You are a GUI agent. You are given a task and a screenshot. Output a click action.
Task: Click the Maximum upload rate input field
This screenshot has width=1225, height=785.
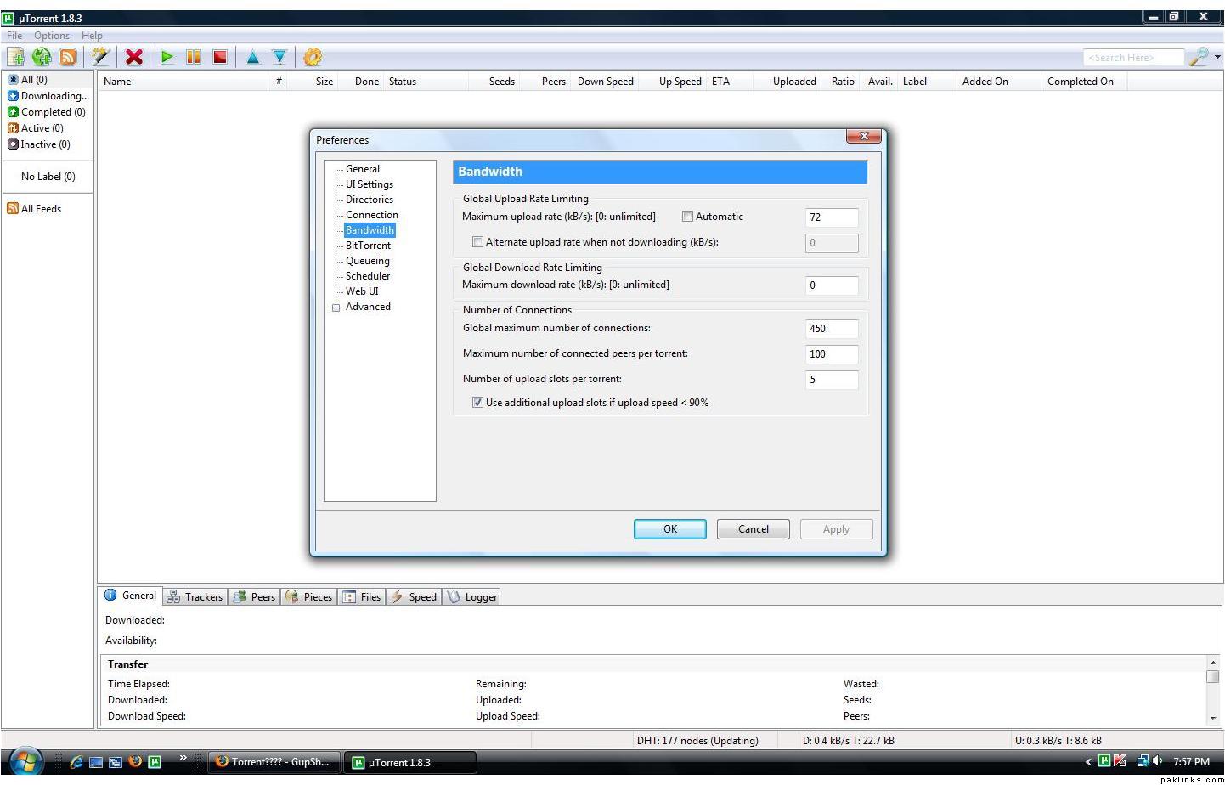click(831, 217)
